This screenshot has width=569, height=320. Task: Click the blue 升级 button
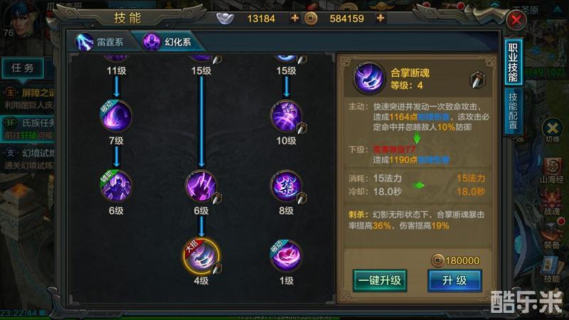tap(454, 280)
